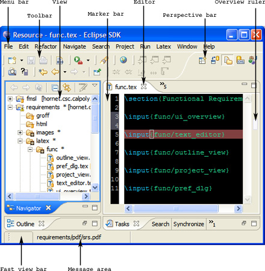Screen dimensions: 265x271
Task: Click the New wizard toolbar icon
Action: click(x=12, y=60)
